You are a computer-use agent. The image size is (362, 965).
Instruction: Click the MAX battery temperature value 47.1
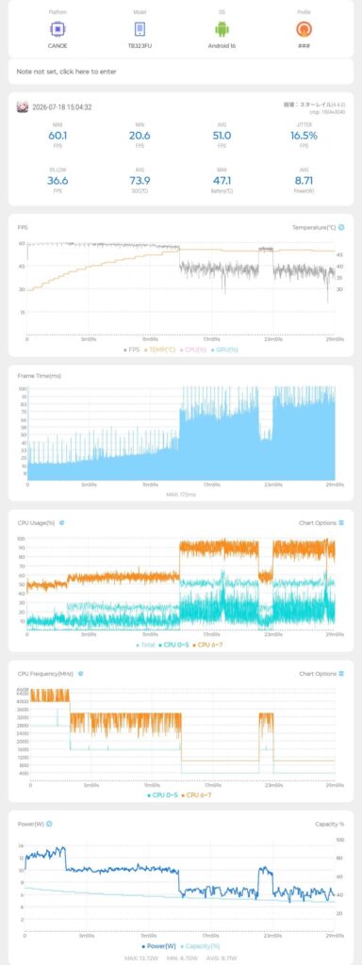click(x=222, y=180)
